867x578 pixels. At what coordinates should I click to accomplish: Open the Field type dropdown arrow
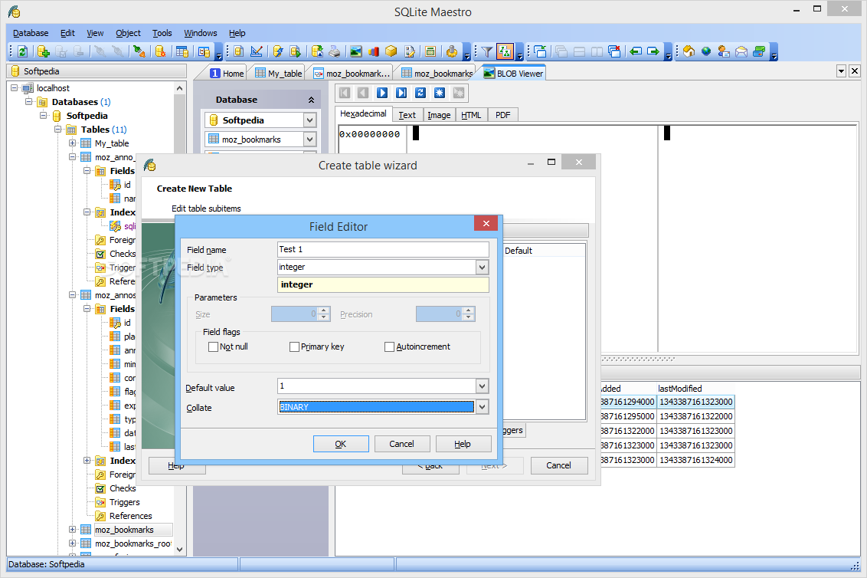[x=483, y=268]
